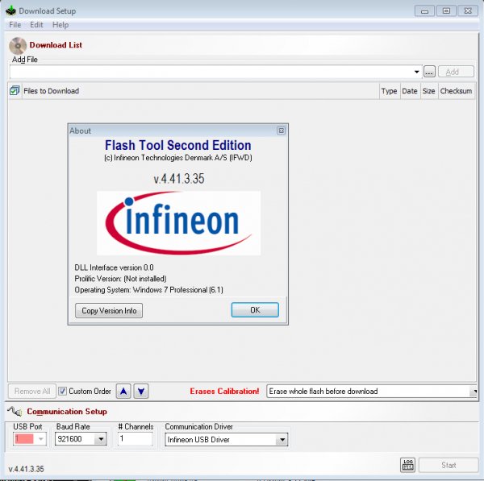Minimize the Download Setup window

pyautogui.click(x=425, y=11)
